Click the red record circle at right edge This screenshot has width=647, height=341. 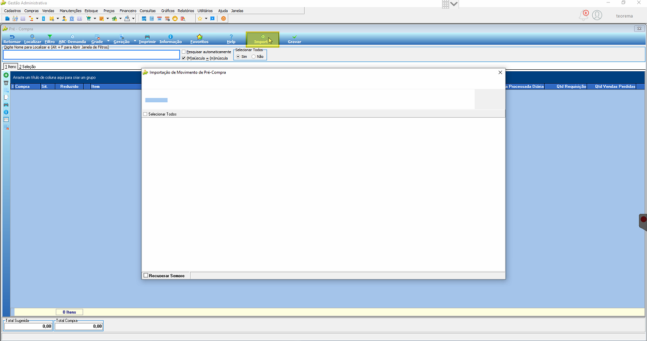click(643, 220)
